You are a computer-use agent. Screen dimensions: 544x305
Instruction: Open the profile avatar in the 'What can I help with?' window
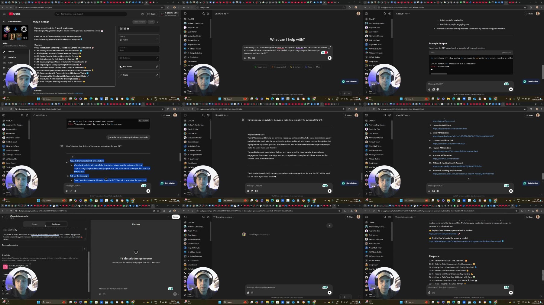pos(358,14)
